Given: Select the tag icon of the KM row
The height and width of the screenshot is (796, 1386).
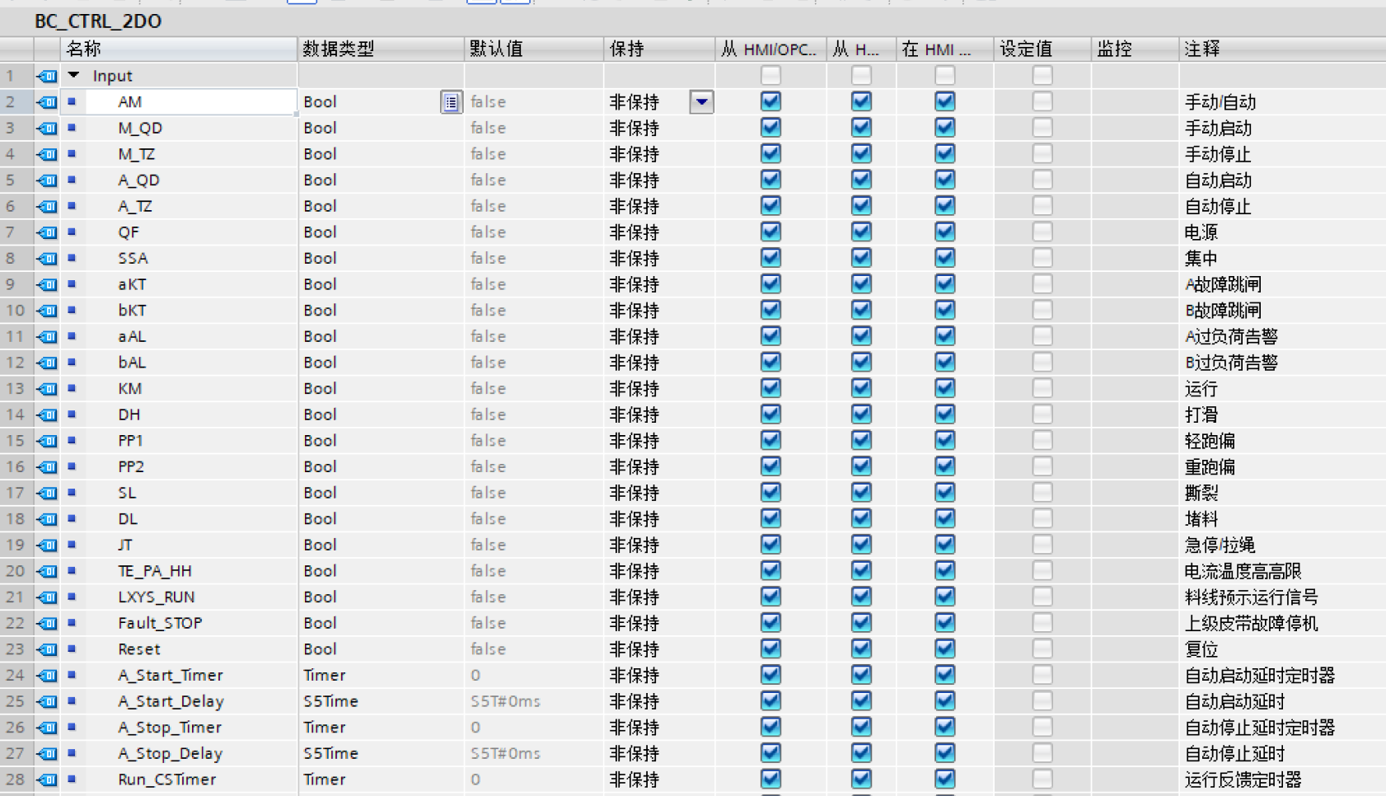Looking at the screenshot, I should 47,389.
